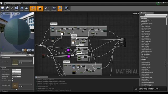
Task: Toggle the Connectors toolbar button
Action: point(33,9)
